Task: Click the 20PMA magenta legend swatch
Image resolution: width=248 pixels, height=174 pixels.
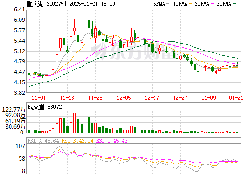Action: tap(212, 4)
